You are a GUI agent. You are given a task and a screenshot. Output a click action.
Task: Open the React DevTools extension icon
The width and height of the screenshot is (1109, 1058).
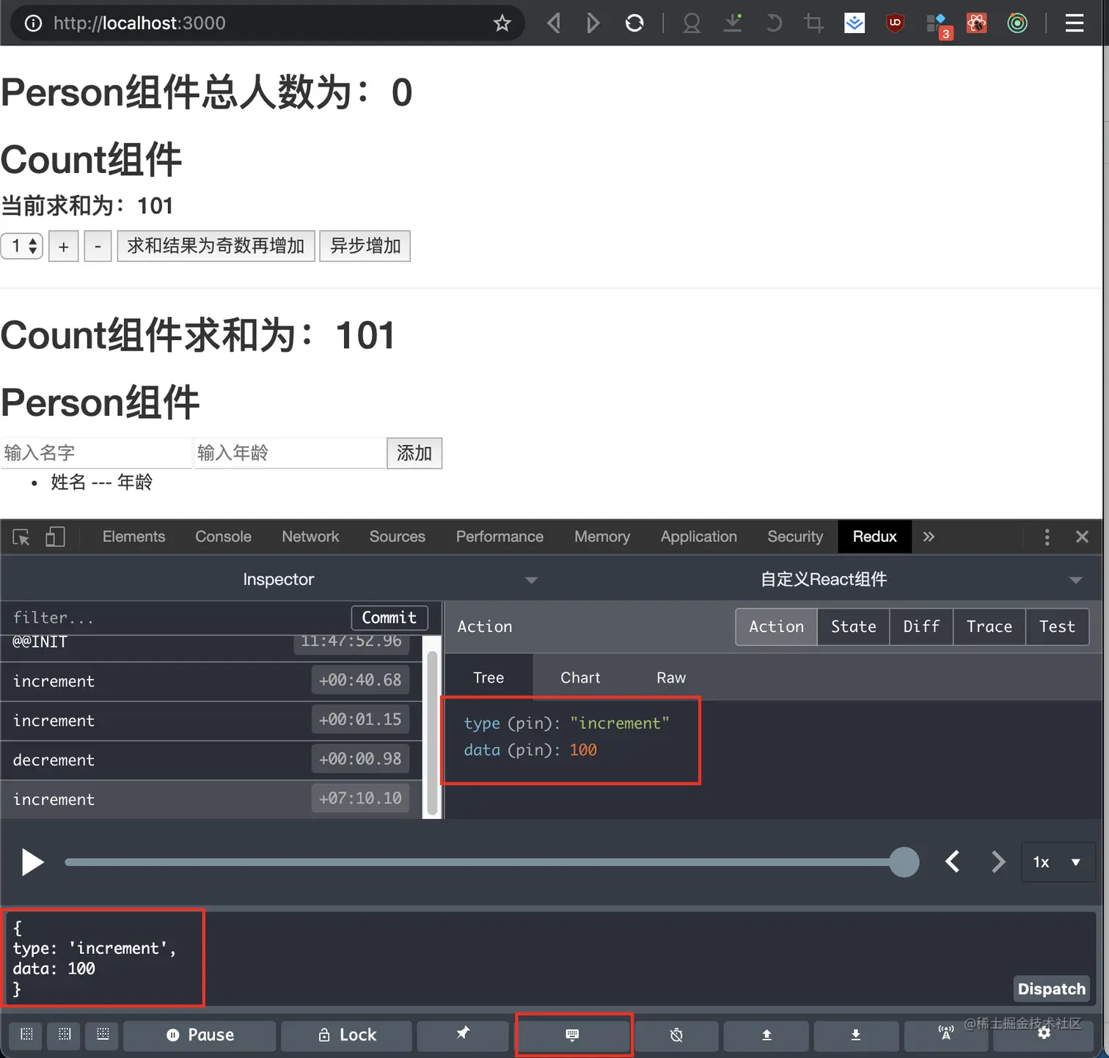pyautogui.click(x=976, y=23)
